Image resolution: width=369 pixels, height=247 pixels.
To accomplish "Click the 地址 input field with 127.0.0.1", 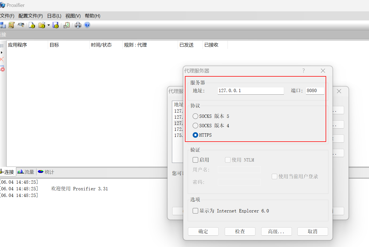I will pos(251,91).
